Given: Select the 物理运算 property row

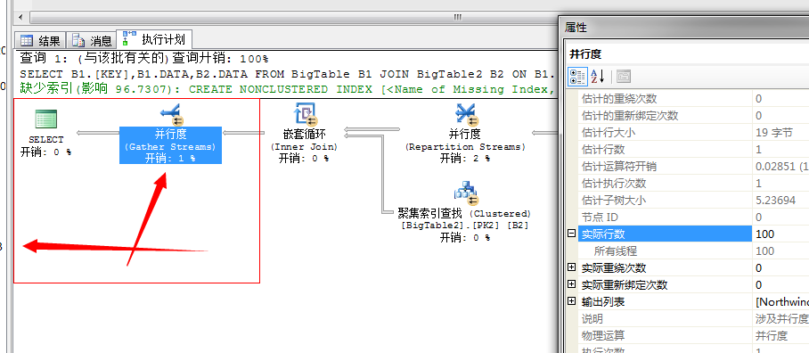Looking at the screenshot, I should point(693,336).
